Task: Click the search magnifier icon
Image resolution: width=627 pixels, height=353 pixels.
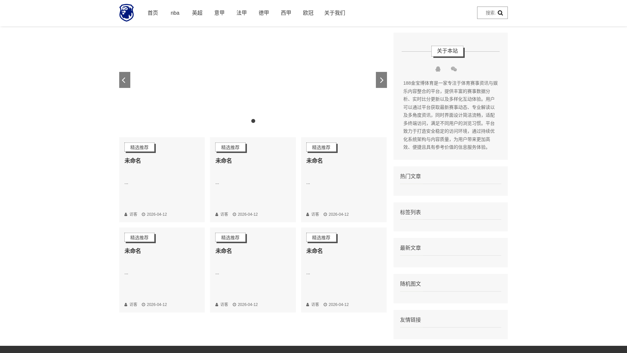Action: pyautogui.click(x=500, y=13)
